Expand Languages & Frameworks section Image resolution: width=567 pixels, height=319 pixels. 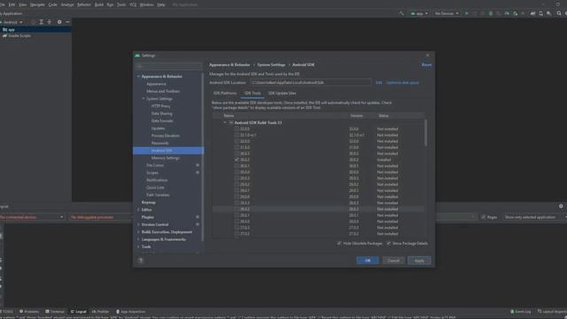pyautogui.click(x=138, y=239)
